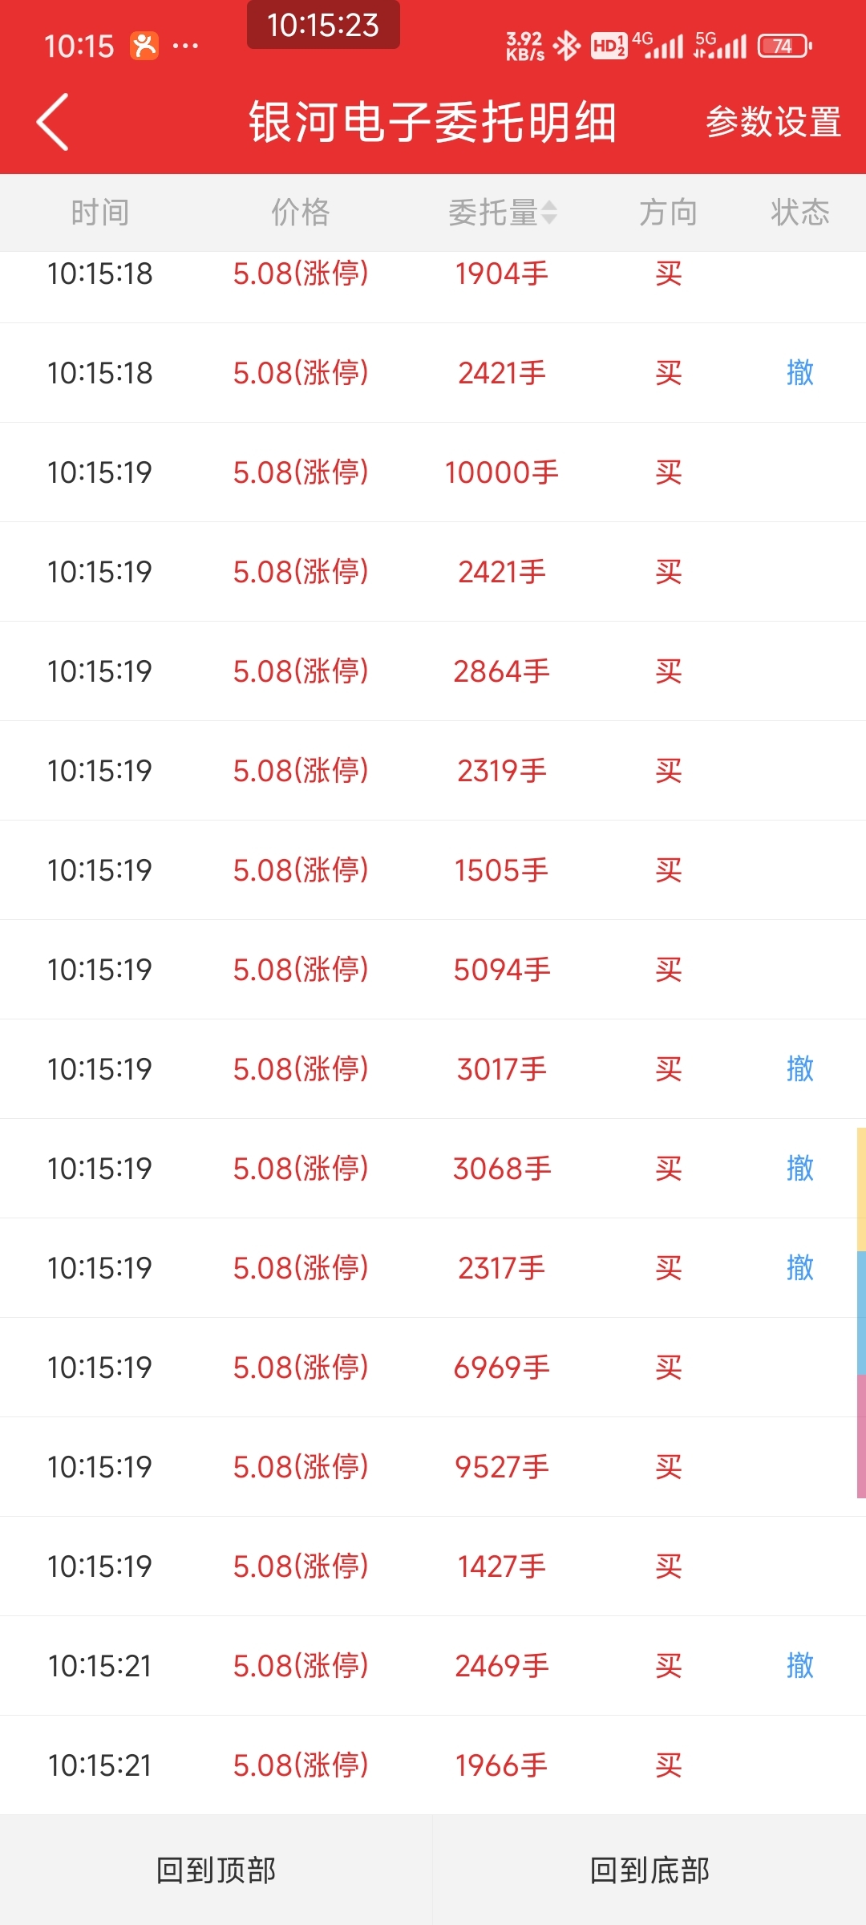Click the 回到顶部 button
Viewport: 866px width, 1925px height.
[x=216, y=1870]
